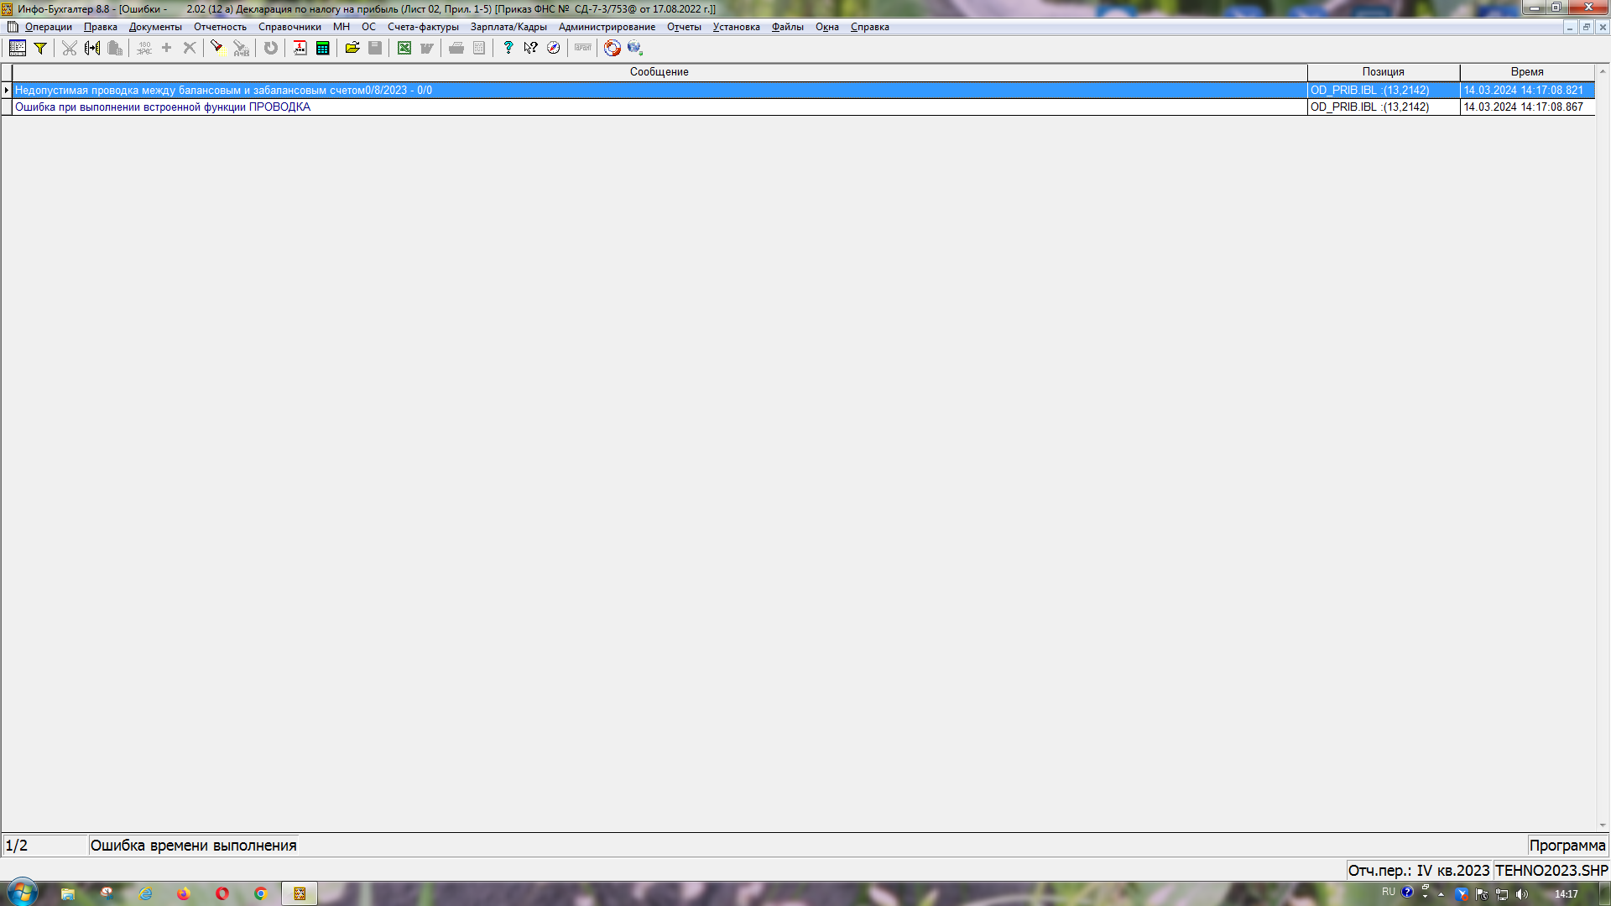1611x906 pixels.
Task: Open the МН menu
Action: 341,27
